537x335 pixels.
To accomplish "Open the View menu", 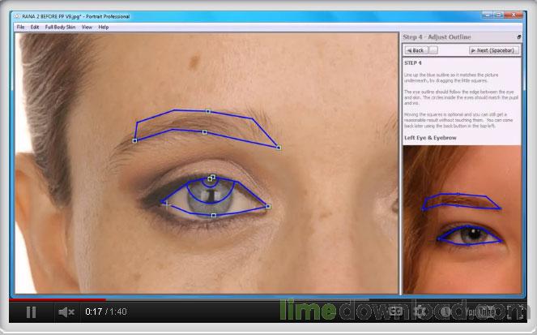I will point(87,27).
